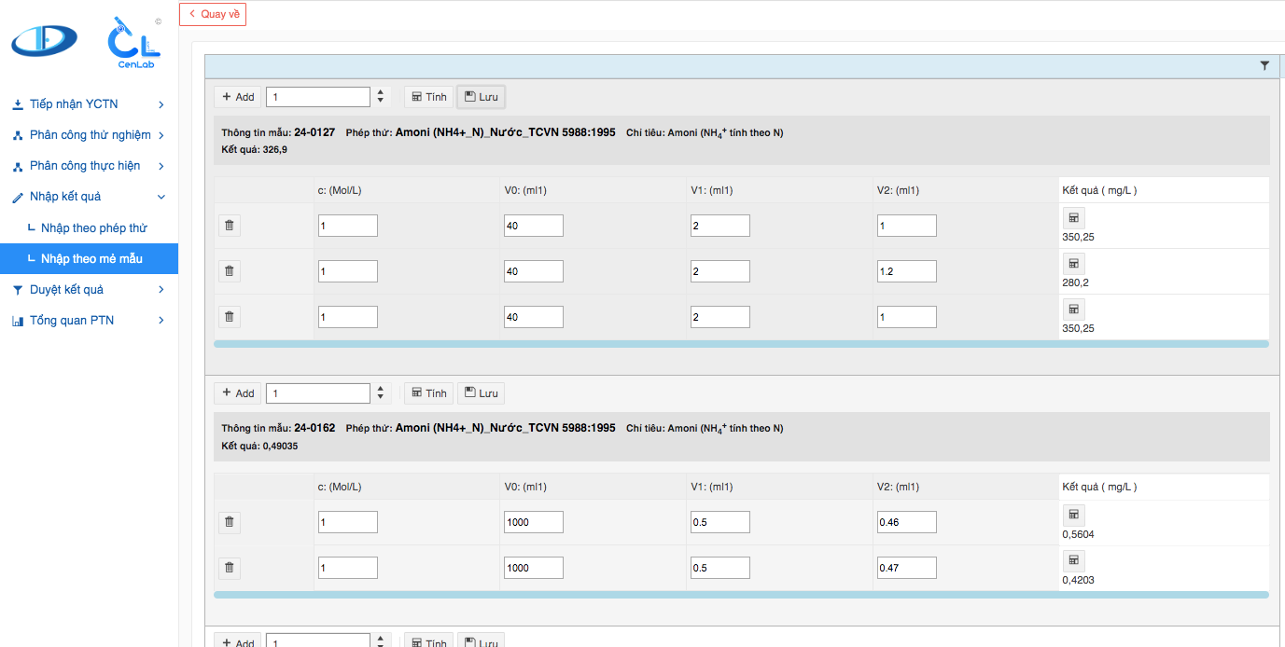
Task: Add rows to sample 24-0127 table
Action: click(x=238, y=97)
